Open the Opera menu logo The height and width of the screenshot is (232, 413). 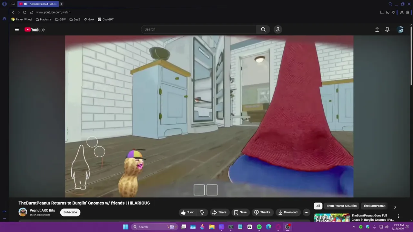click(5, 4)
